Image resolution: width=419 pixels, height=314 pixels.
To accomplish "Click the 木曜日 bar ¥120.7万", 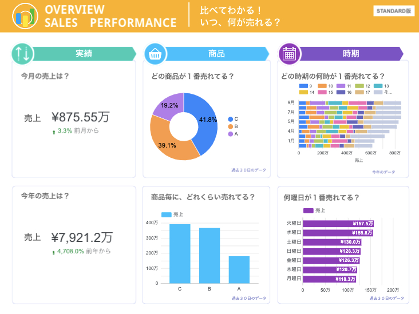I will pyautogui.click(x=330, y=269).
